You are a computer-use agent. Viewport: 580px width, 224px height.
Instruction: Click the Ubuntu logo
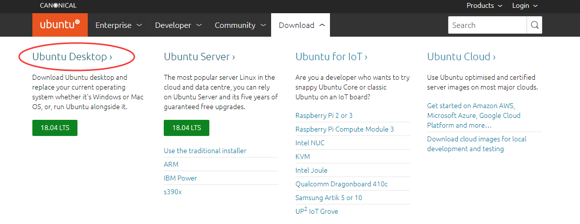(60, 25)
